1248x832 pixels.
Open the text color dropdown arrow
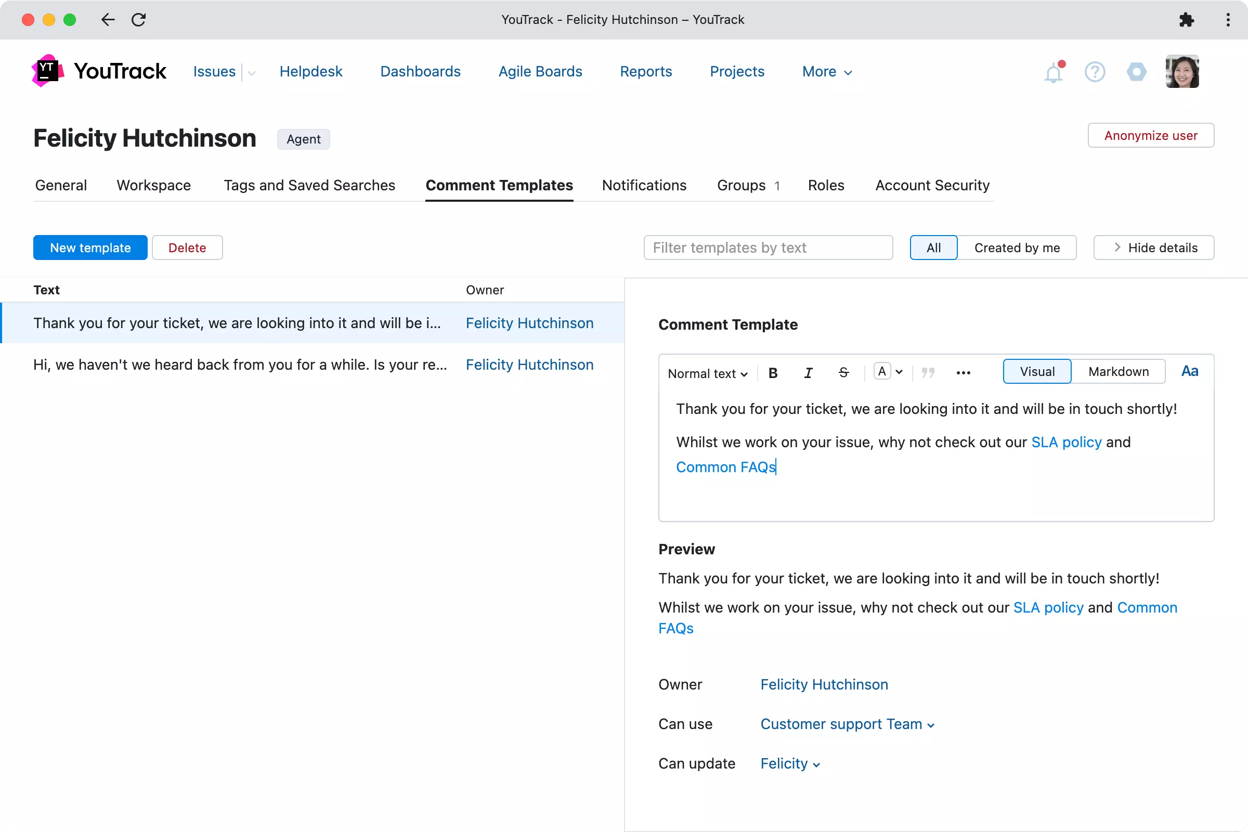pos(899,371)
